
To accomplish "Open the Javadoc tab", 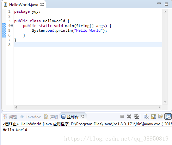I will (31, 117).
